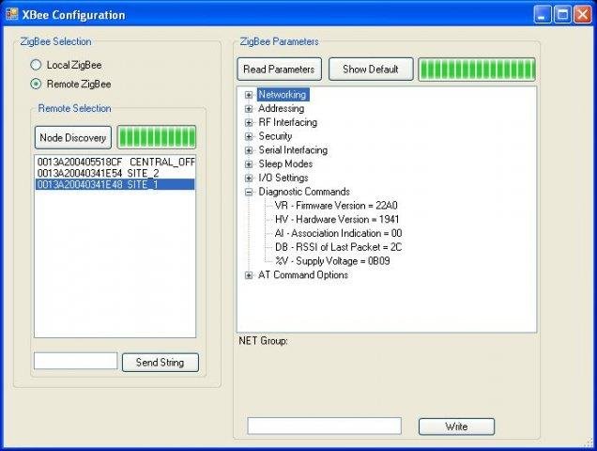597x451 pixels.
Task: Select the Serial Interfacing tree label
Action: (x=293, y=150)
